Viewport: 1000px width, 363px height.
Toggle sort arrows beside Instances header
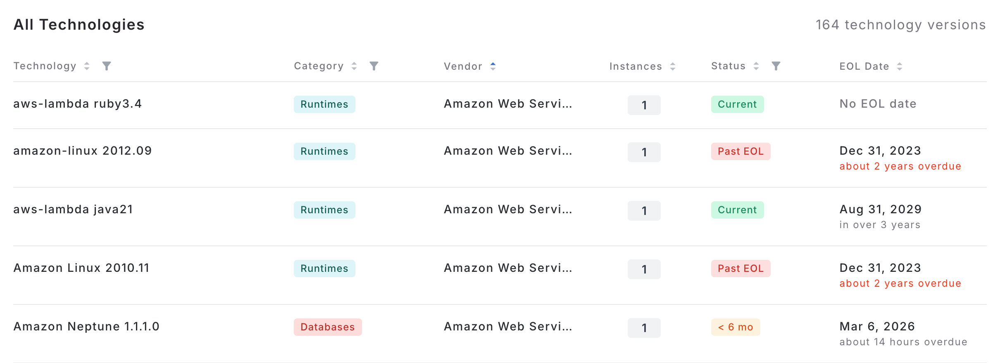673,66
